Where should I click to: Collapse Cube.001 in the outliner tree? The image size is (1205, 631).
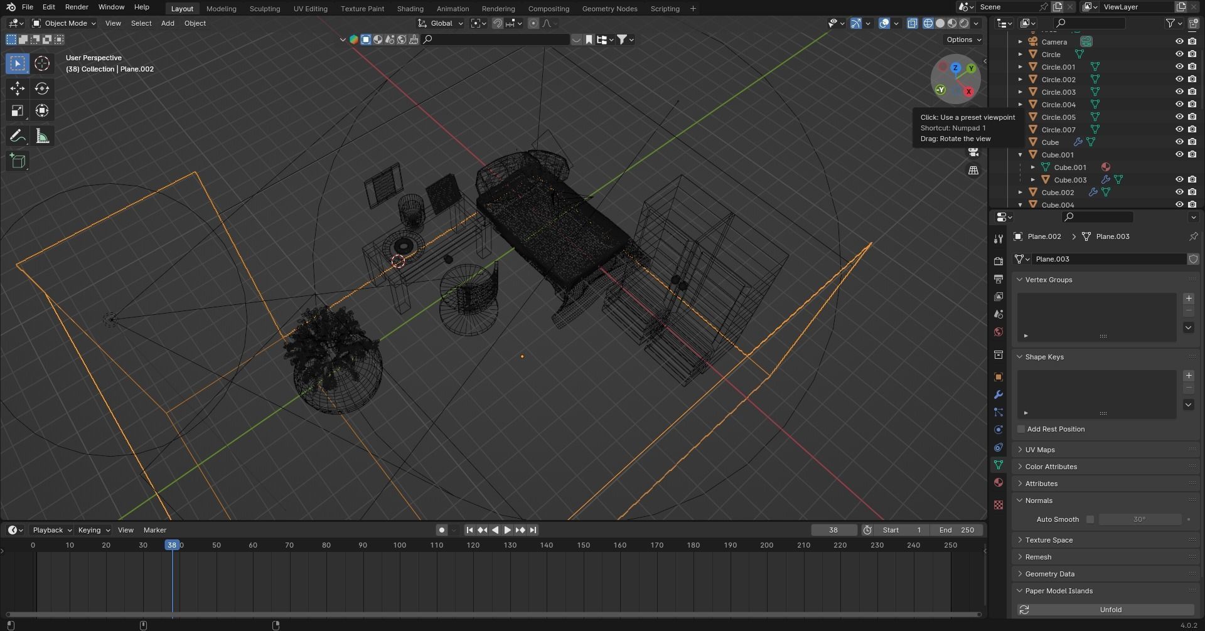pos(1020,155)
